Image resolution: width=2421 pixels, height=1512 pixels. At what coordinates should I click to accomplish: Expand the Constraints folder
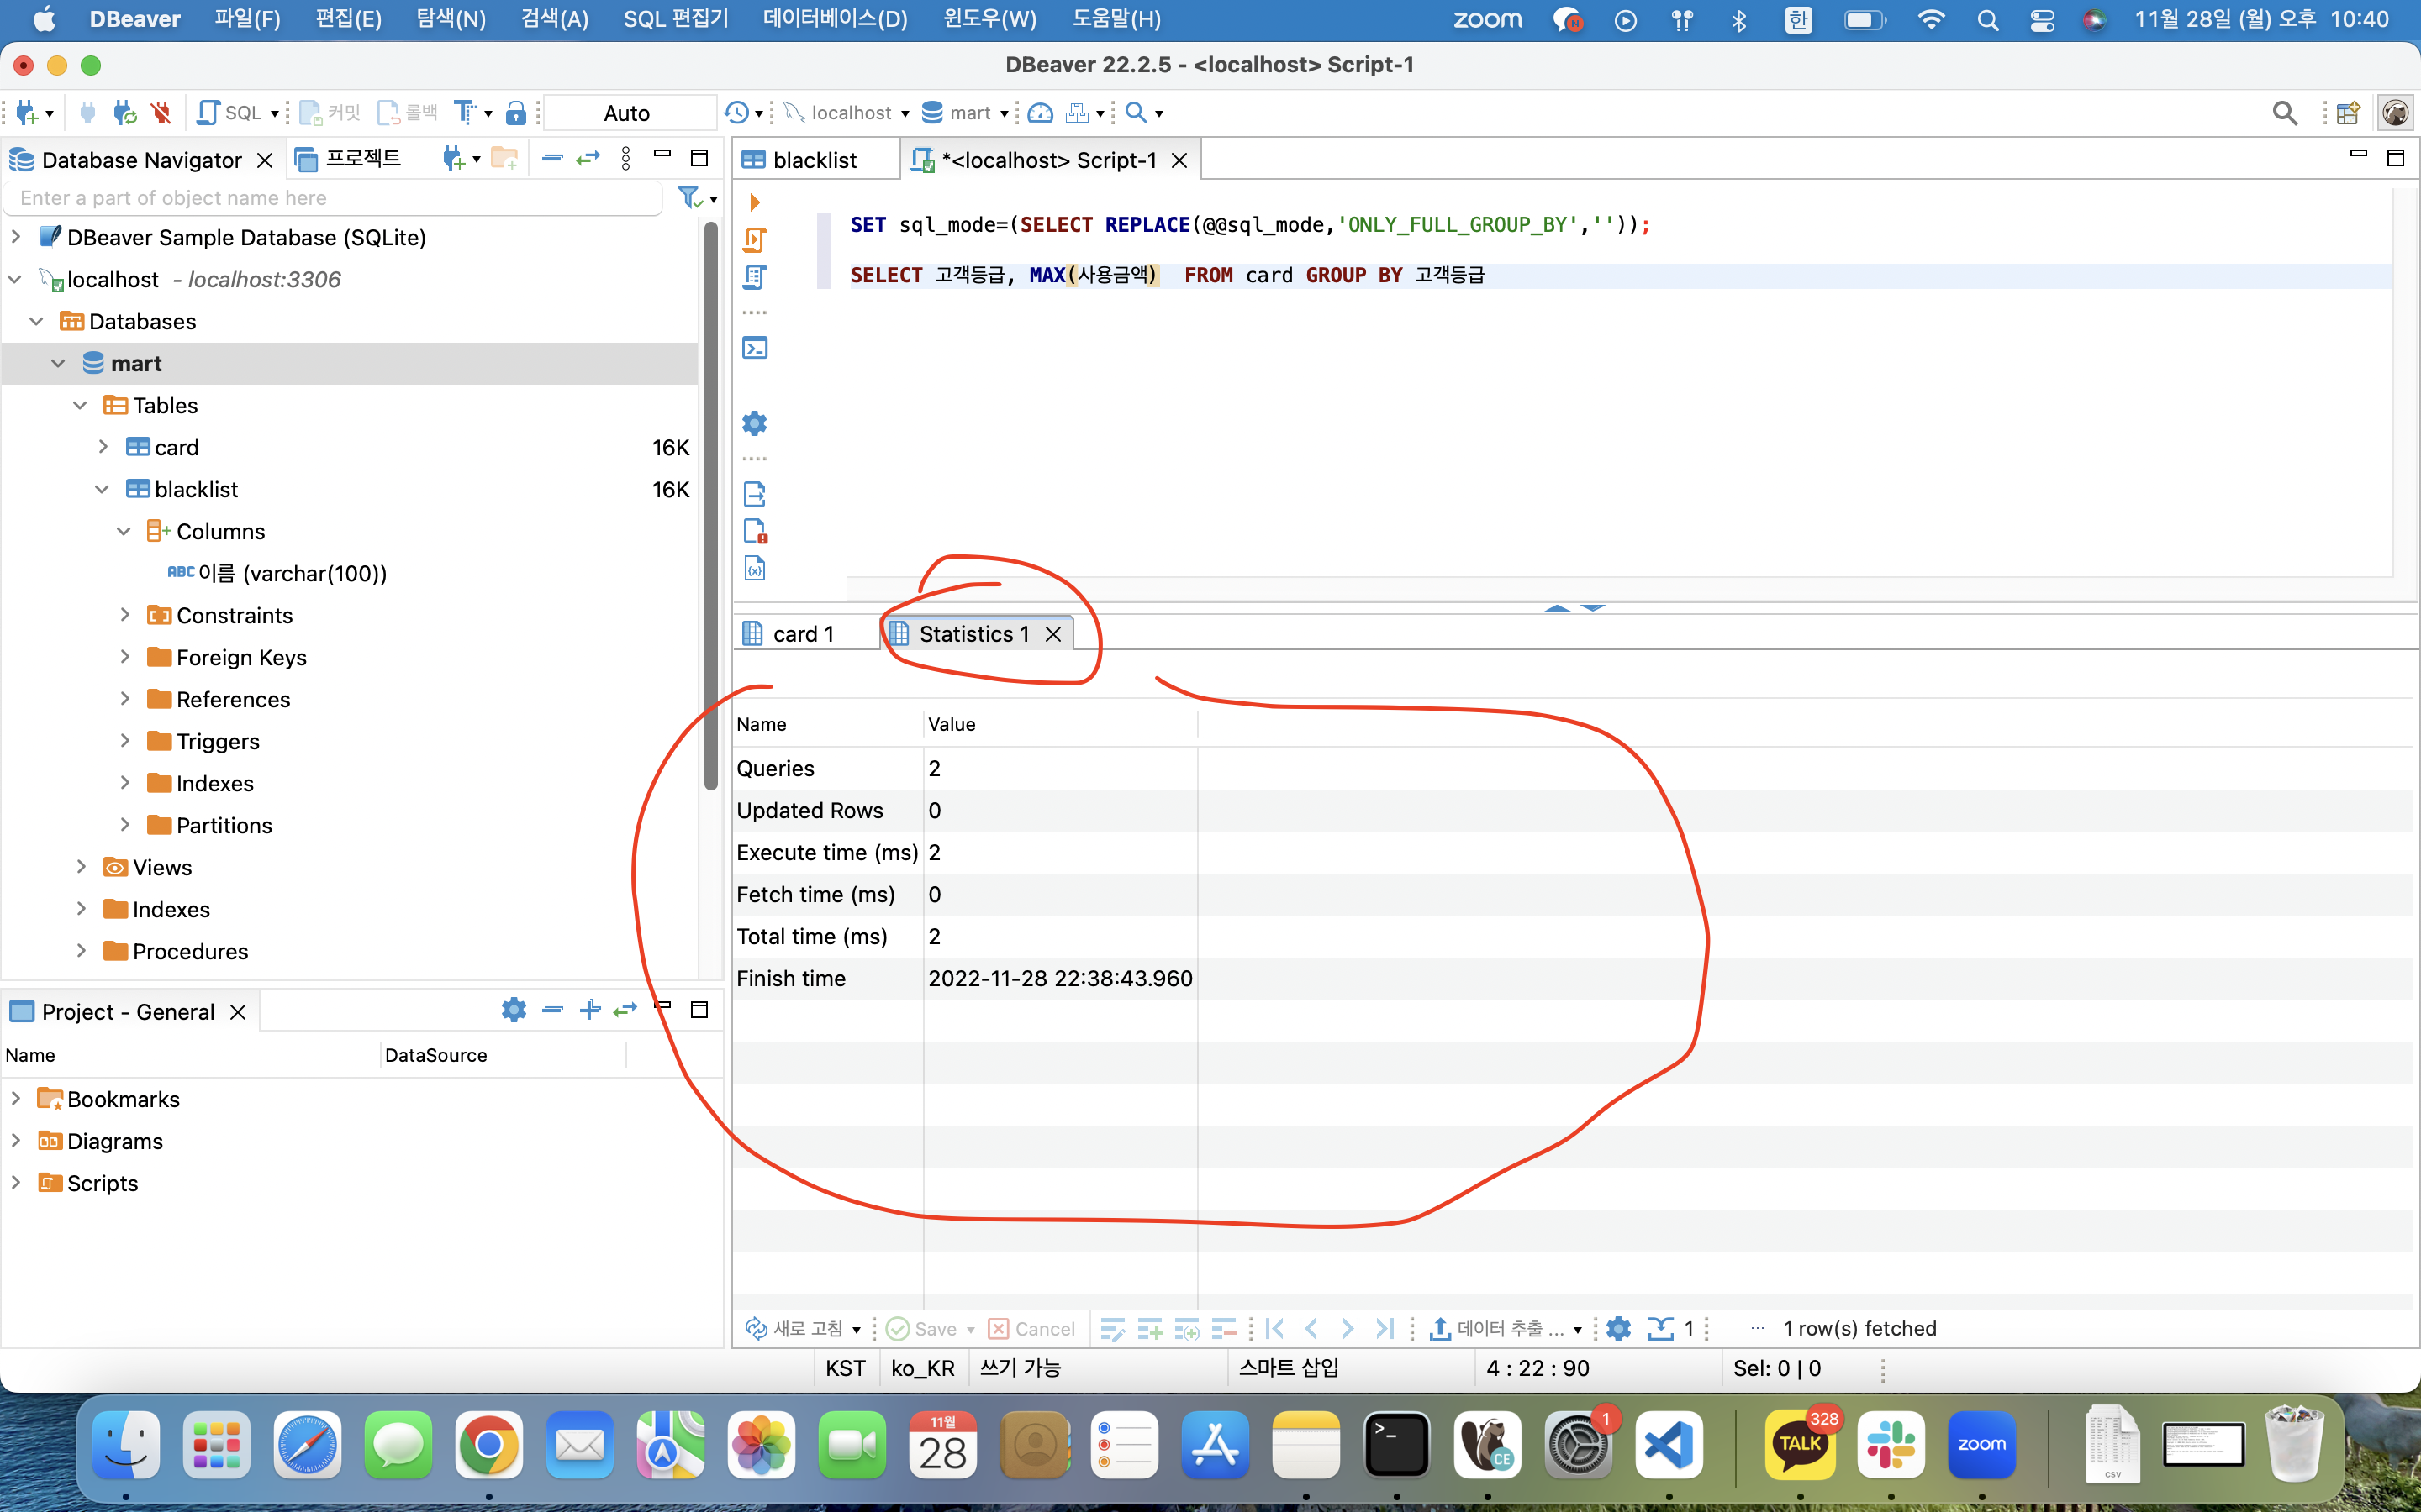coord(124,615)
